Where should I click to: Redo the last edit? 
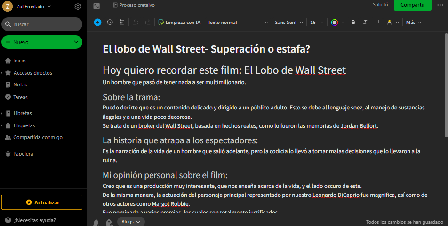pyautogui.click(x=147, y=22)
